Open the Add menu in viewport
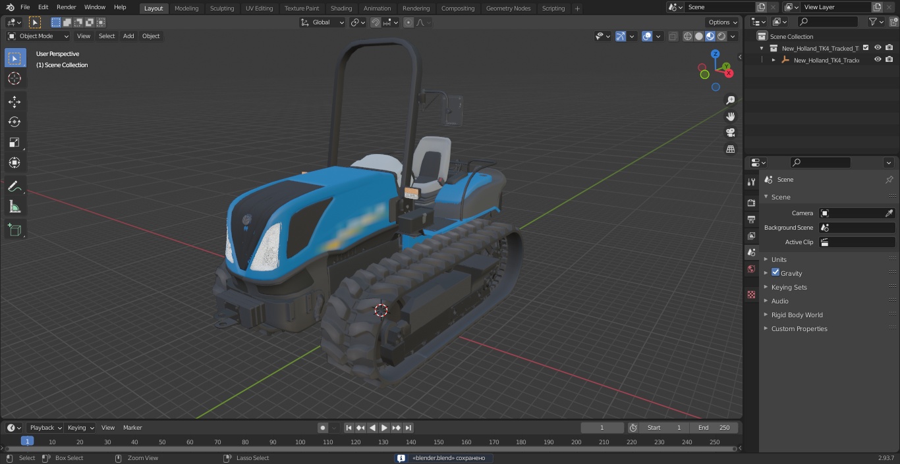 pos(128,36)
